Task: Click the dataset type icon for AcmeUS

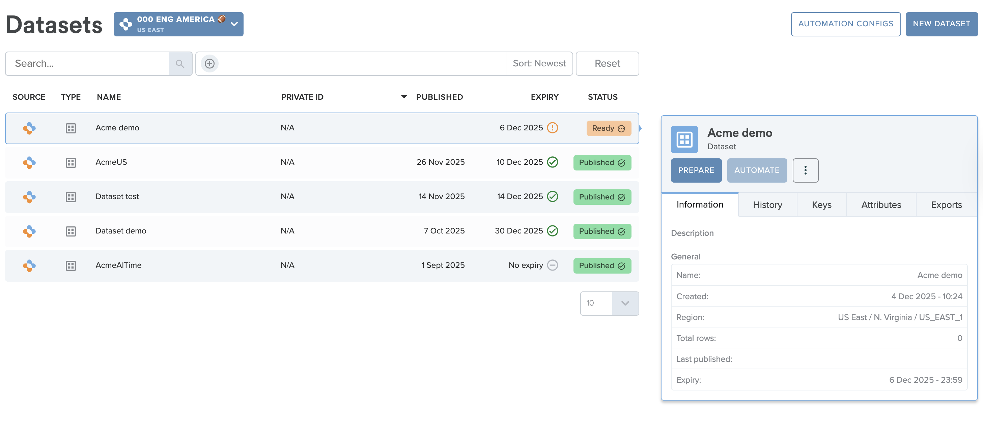Action: click(x=71, y=163)
